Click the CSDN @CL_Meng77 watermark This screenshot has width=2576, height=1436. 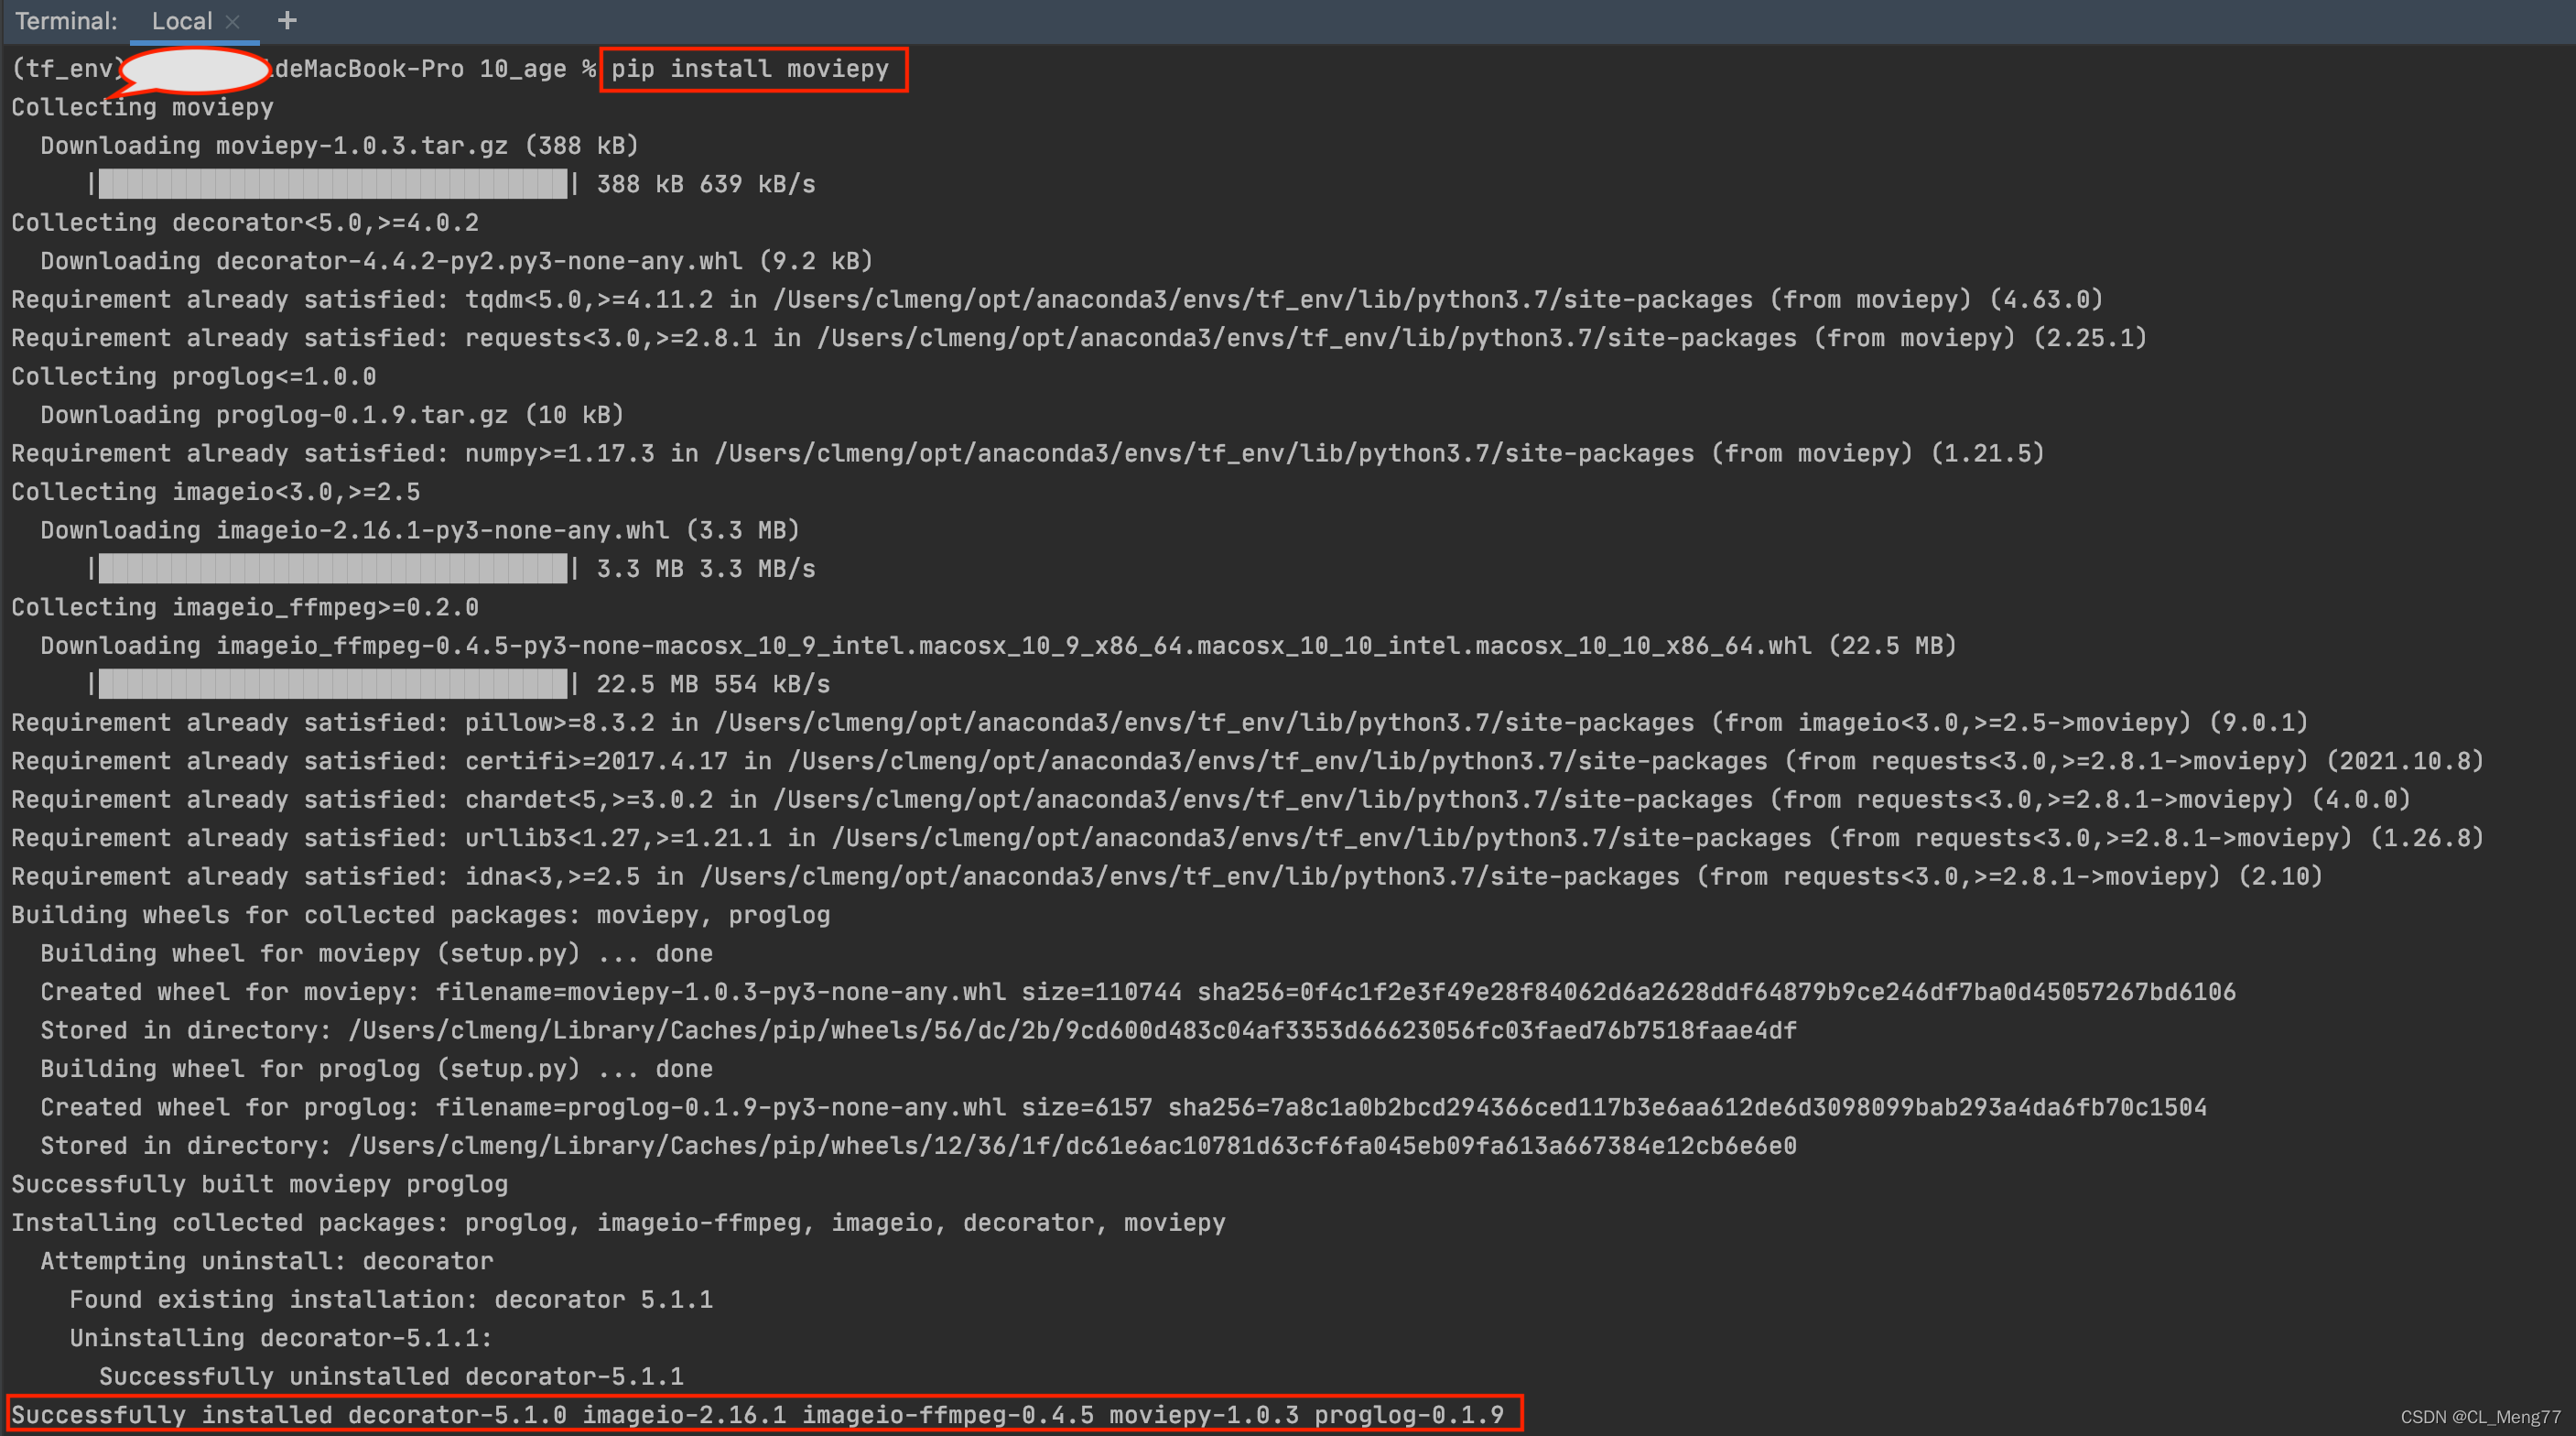click(2479, 1417)
